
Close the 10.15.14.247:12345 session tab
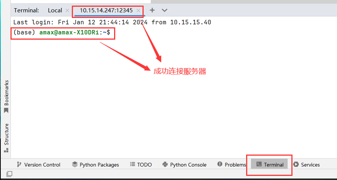(x=138, y=10)
